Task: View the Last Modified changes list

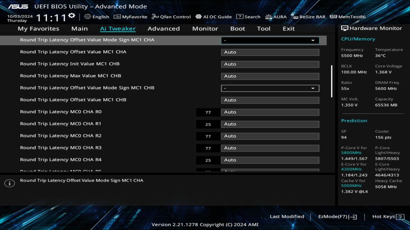Action: pyautogui.click(x=287, y=217)
